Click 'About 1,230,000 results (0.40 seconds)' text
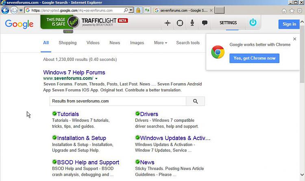The image size is (305, 181). 80,59
